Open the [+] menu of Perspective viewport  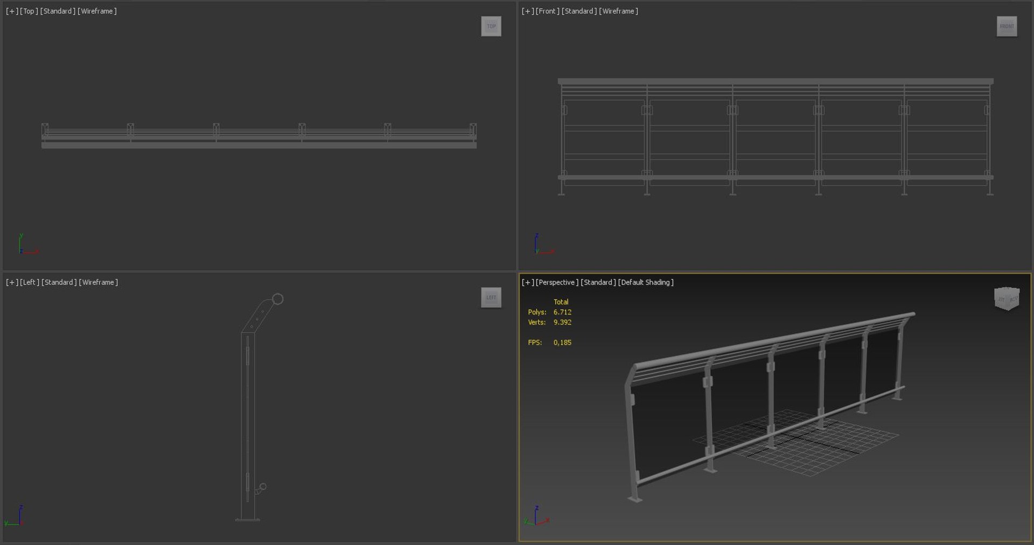pos(528,282)
